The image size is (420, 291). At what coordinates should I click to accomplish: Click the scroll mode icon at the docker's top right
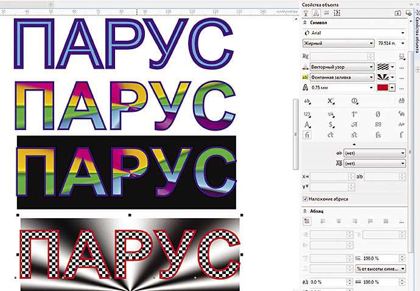coord(398,13)
